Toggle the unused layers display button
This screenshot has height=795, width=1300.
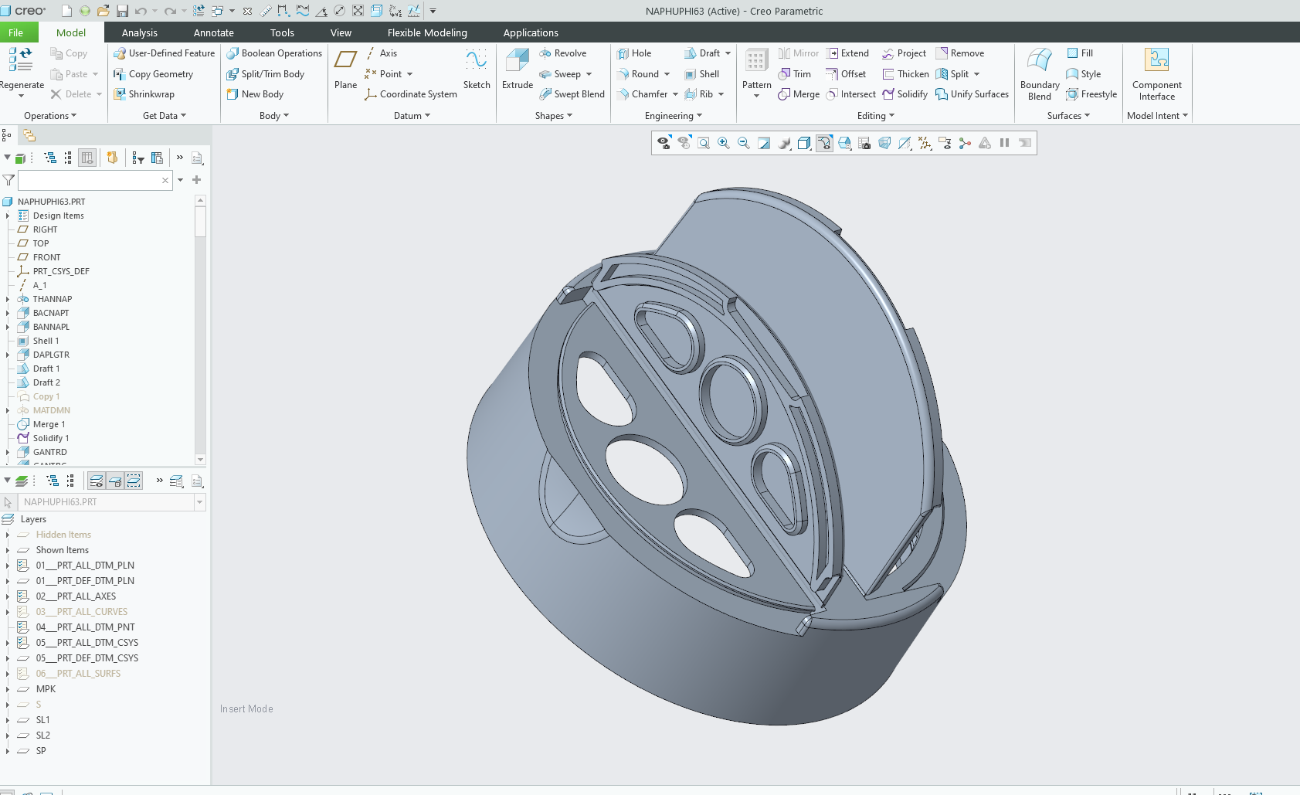click(134, 481)
